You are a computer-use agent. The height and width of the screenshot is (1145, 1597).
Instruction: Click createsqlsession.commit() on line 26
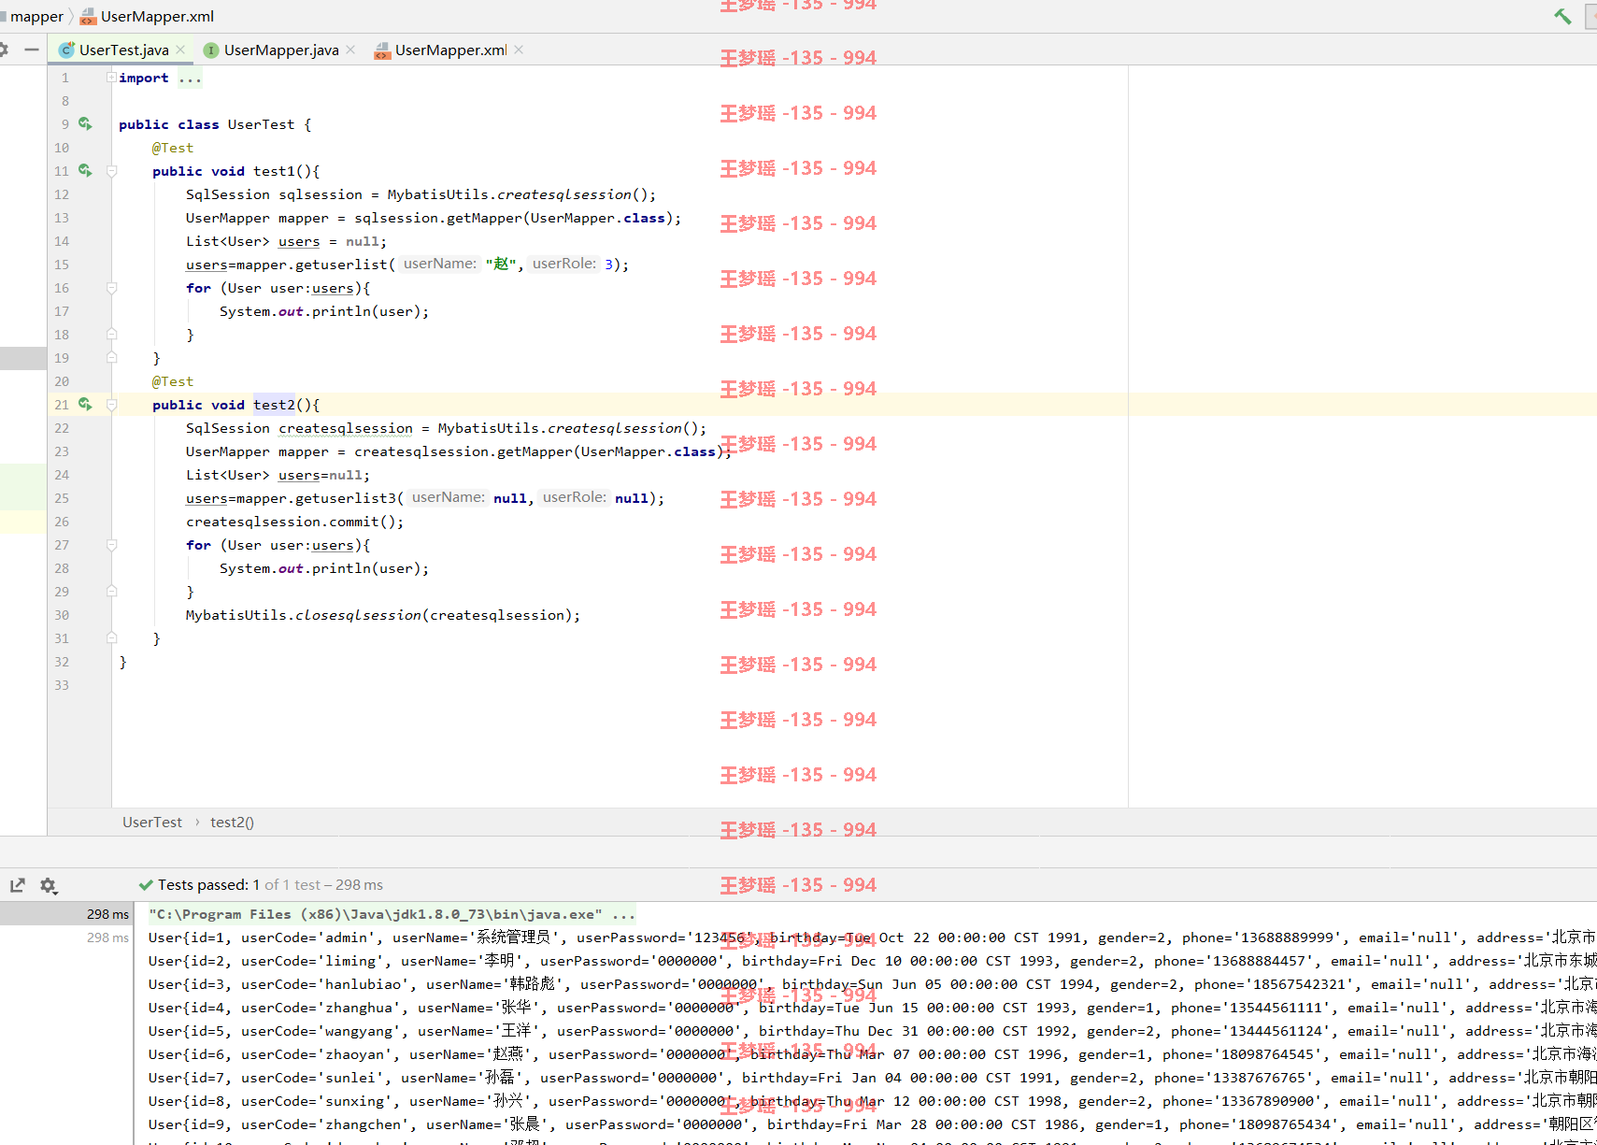(x=295, y=522)
